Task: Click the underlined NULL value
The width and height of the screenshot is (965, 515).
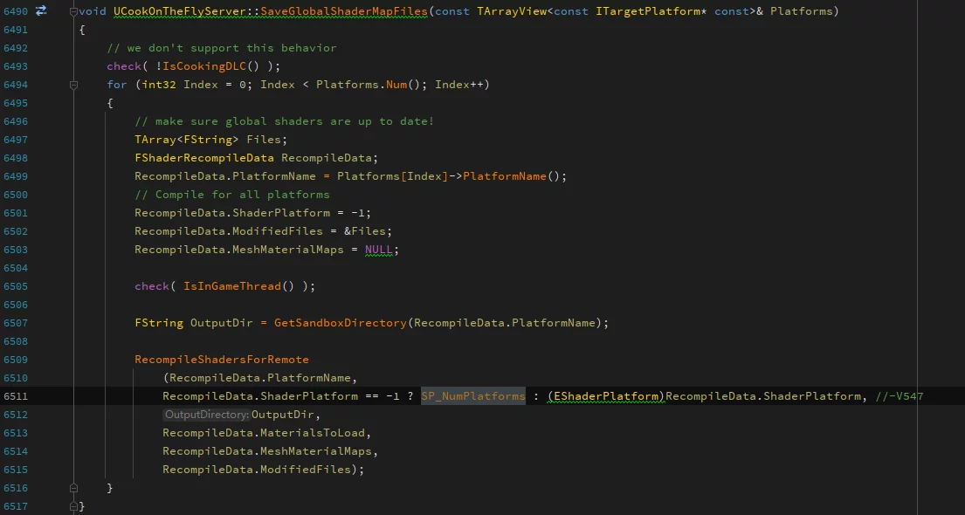Action: 381,250
